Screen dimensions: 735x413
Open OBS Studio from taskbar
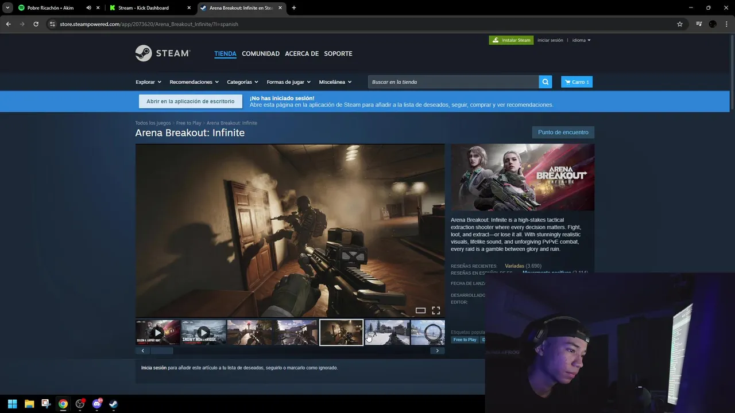tap(80, 404)
